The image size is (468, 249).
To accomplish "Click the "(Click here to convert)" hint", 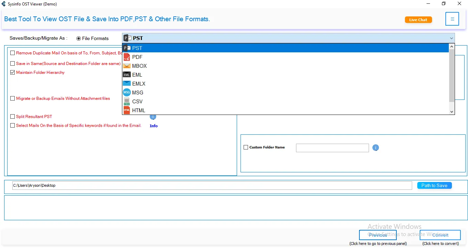I will point(441,244).
